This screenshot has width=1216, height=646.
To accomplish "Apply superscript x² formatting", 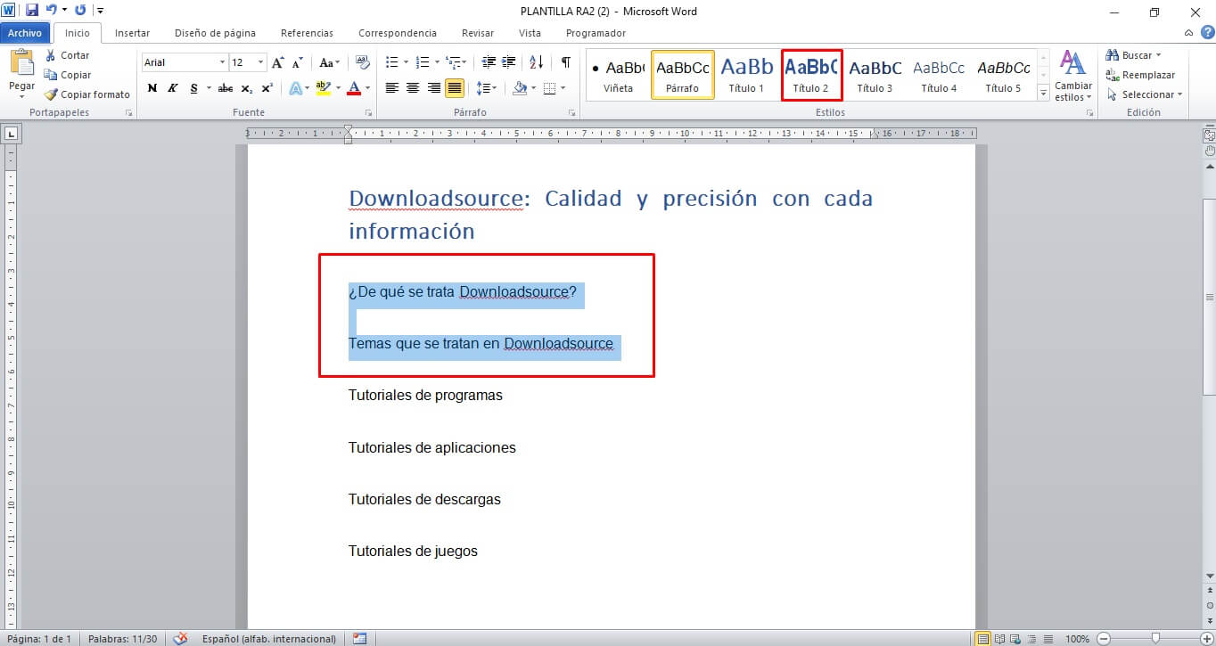I will pos(267,88).
